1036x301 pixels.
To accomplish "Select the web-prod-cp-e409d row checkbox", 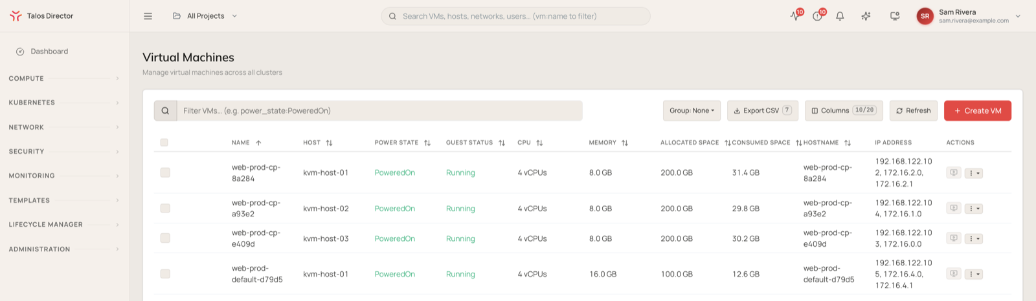I will click(x=165, y=238).
